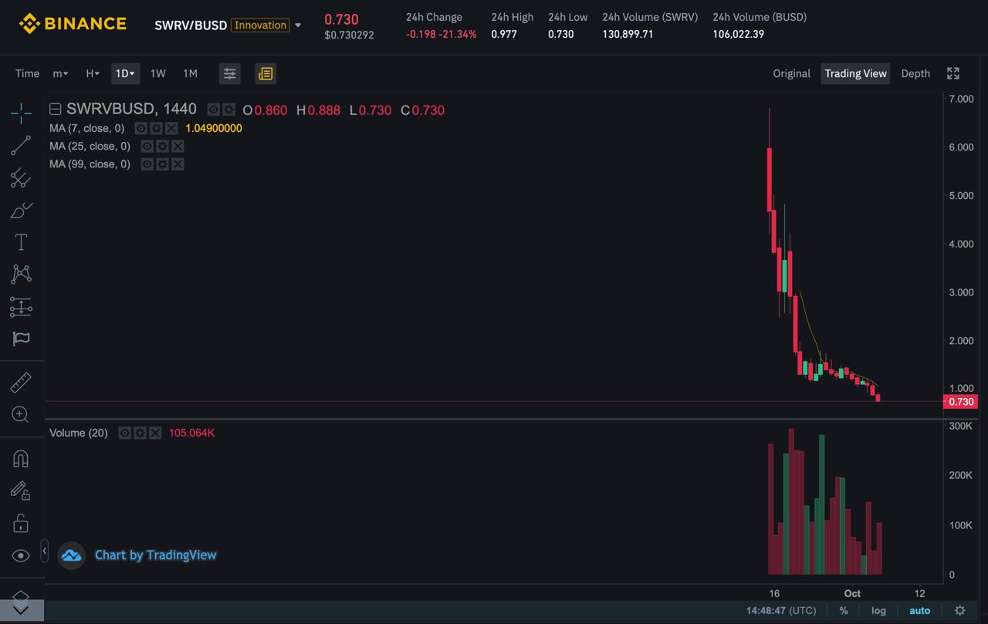Enter fullscreen chart mode

click(953, 73)
